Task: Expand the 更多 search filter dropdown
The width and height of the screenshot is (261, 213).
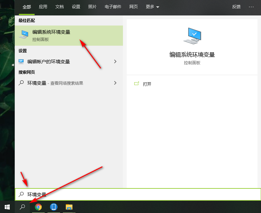Action: click(152, 7)
